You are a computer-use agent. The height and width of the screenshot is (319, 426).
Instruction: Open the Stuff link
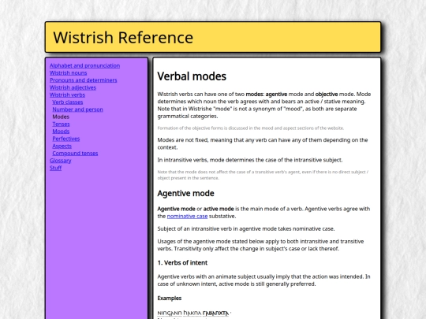(56, 169)
